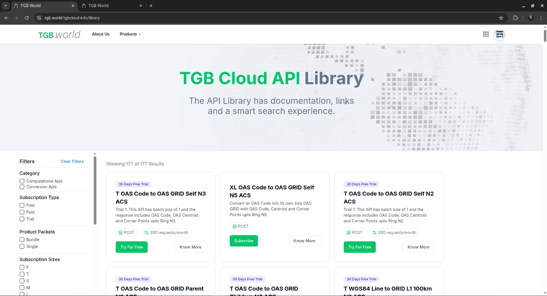This screenshot has height=296, width=547.
Task: Click the TGB Cloud API Library heading
Action: click(x=271, y=78)
